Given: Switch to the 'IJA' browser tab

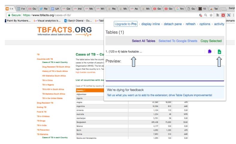Looking at the screenshot, I should (55, 9).
